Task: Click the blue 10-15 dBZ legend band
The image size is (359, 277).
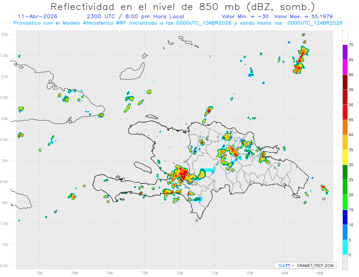Action: point(345,217)
